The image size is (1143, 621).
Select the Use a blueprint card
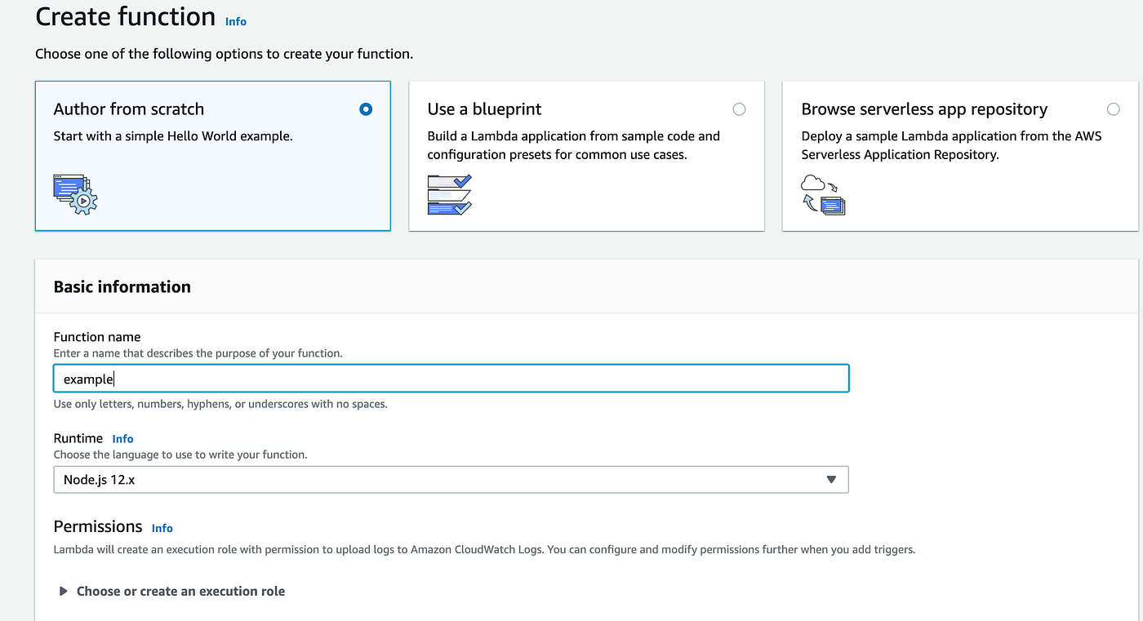586,156
